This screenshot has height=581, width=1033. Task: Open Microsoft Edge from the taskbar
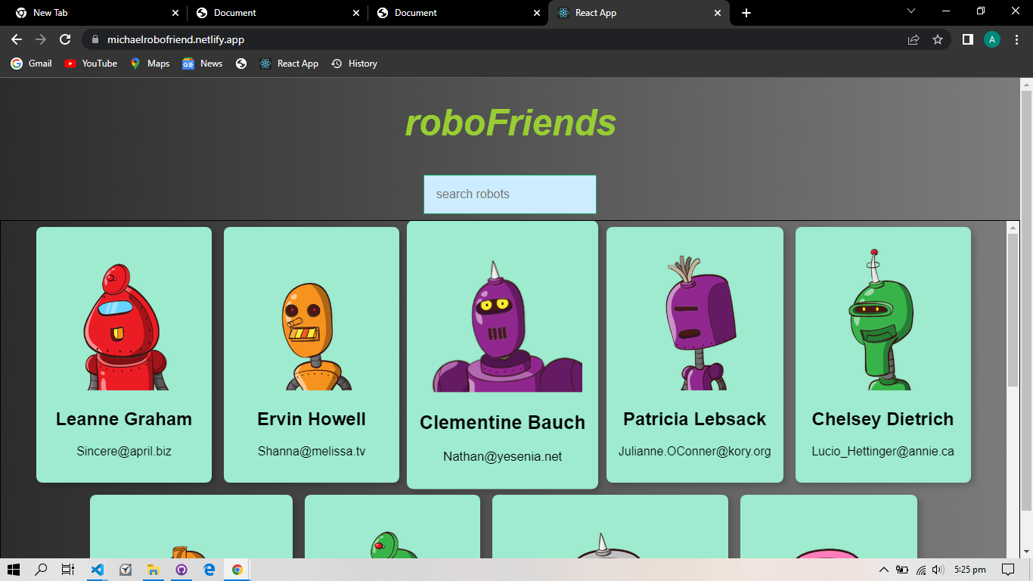coord(209,570)
